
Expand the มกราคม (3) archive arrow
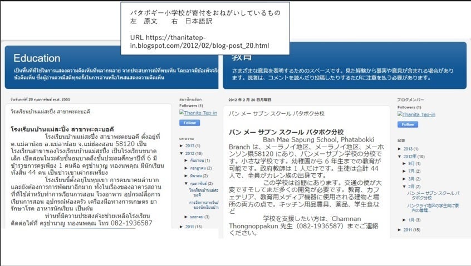click(x=186, y=217)
